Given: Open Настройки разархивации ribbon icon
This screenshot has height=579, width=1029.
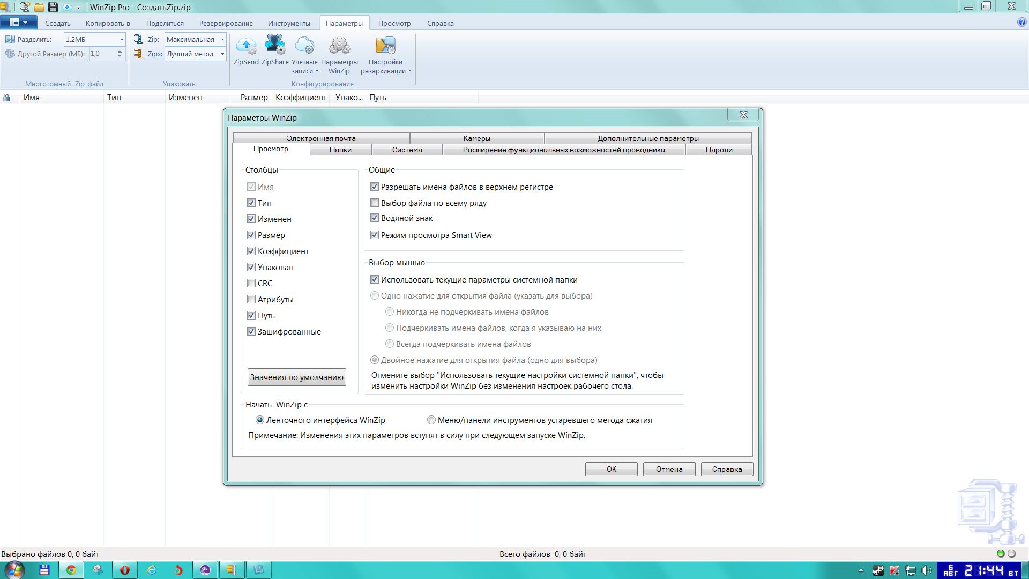Looking at the screenshot, I should coord(385,46).
